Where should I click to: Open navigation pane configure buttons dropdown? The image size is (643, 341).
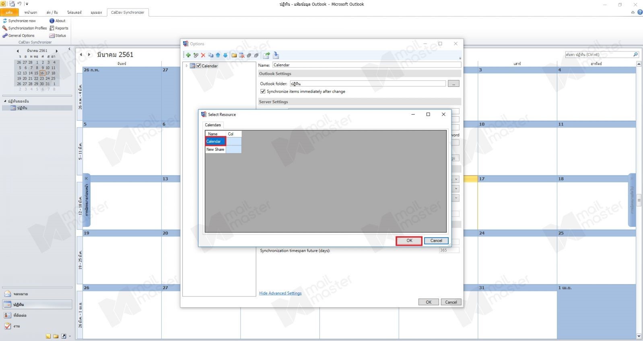click(70, 336)
